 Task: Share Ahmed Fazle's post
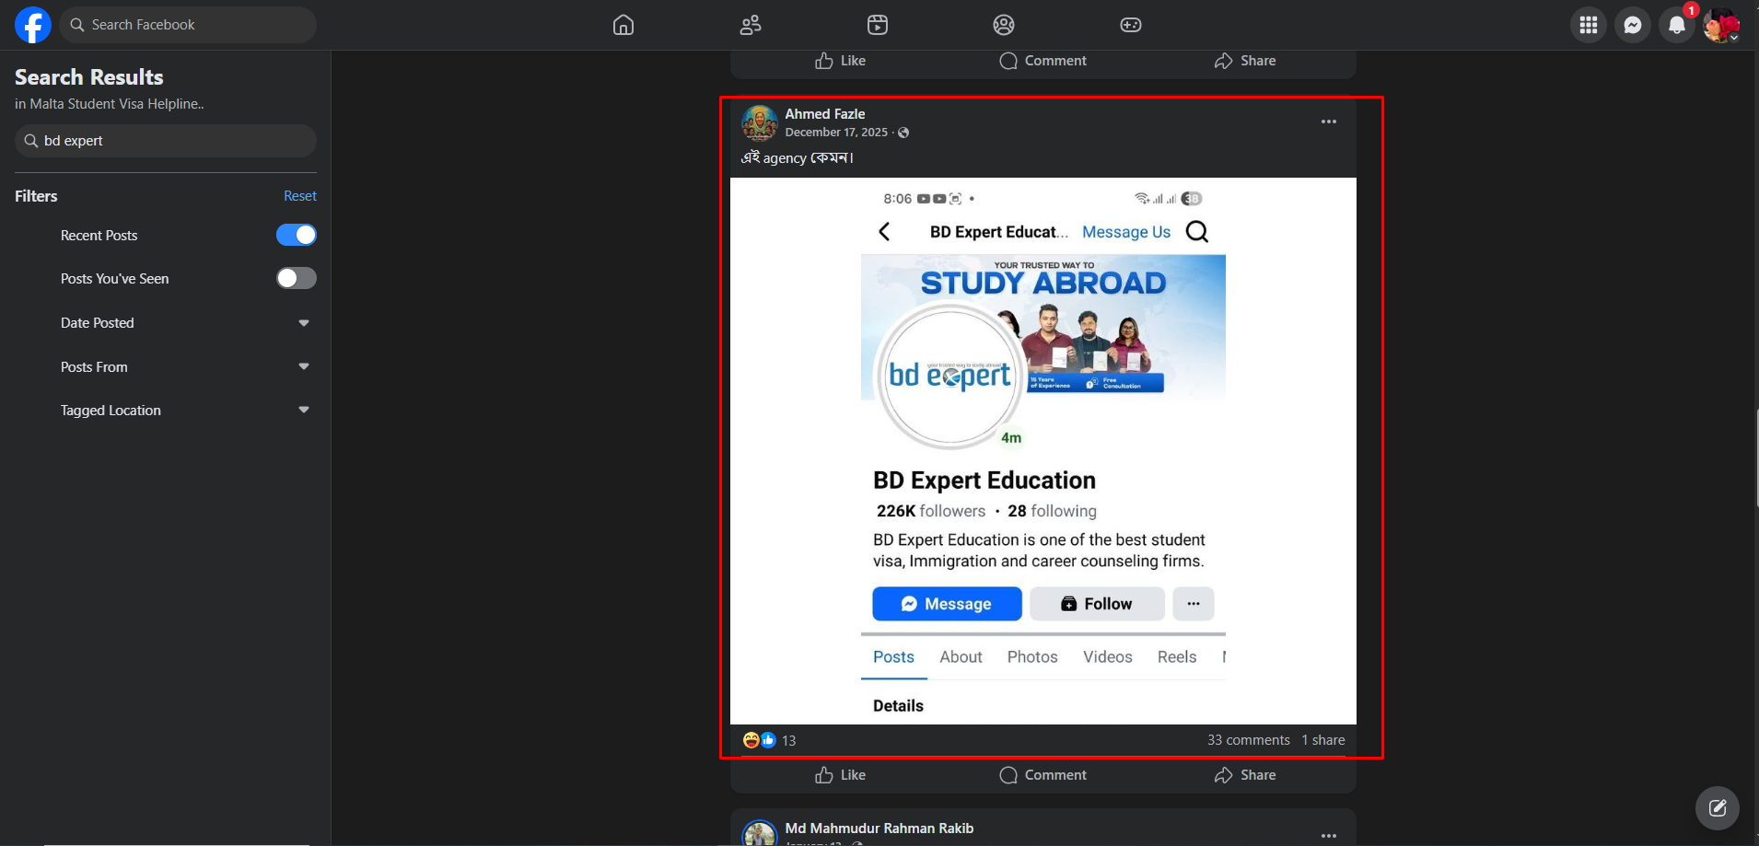pos(1245,775)
